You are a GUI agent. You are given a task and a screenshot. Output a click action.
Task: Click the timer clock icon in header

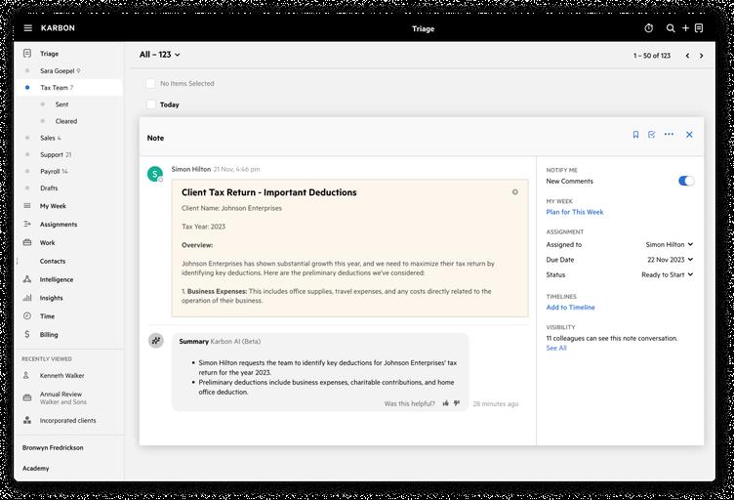click(649, 28)
